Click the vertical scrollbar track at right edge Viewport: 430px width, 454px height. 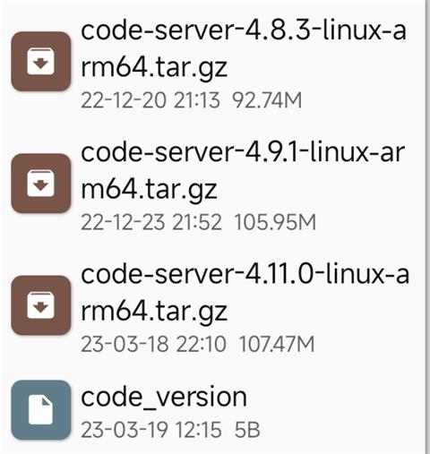tap(427, 227)
